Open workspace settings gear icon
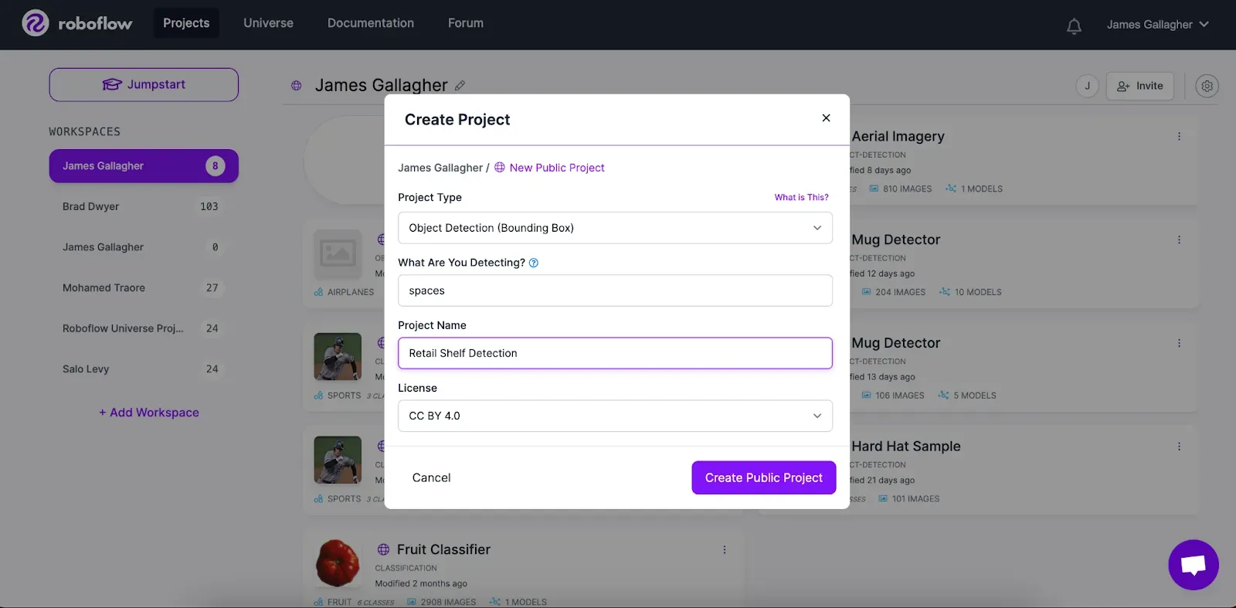This screenshot has height=608, width=1236. click(1207, 86)
